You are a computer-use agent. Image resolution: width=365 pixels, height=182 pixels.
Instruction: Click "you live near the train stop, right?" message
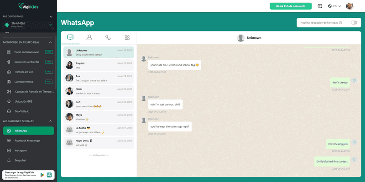click(x=170, y=127)
